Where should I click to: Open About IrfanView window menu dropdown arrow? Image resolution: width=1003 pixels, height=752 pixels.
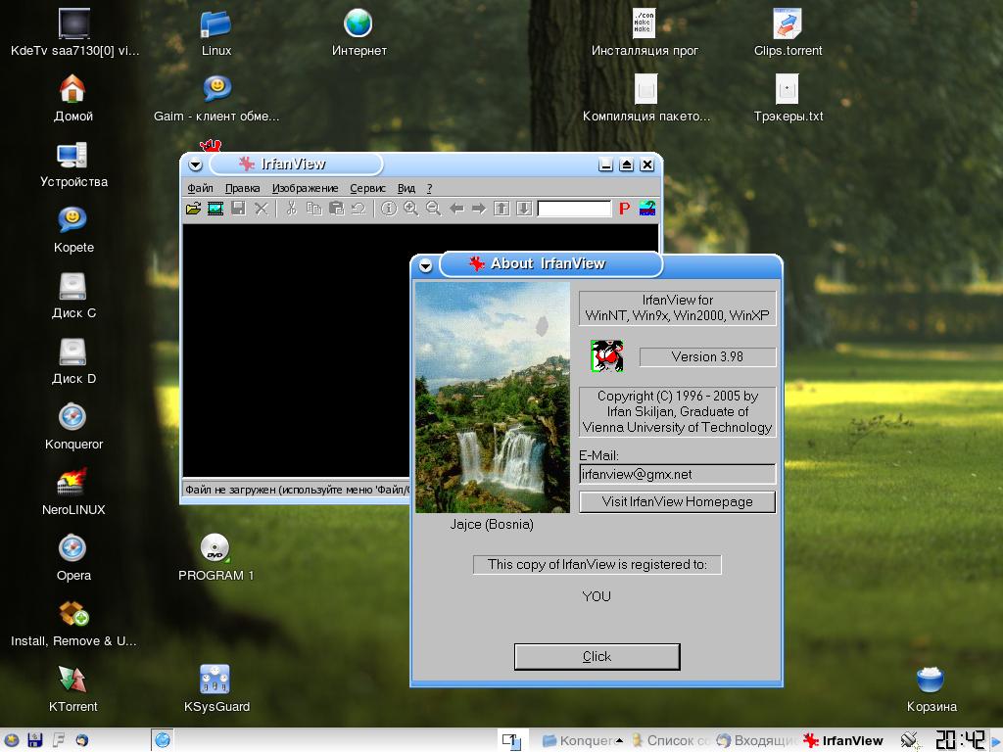(425, 265)
